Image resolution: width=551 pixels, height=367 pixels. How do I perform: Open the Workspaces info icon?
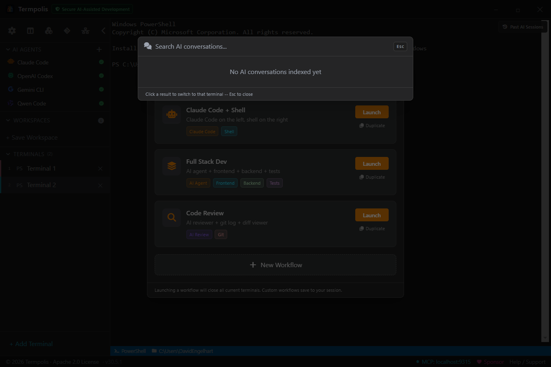101,121
